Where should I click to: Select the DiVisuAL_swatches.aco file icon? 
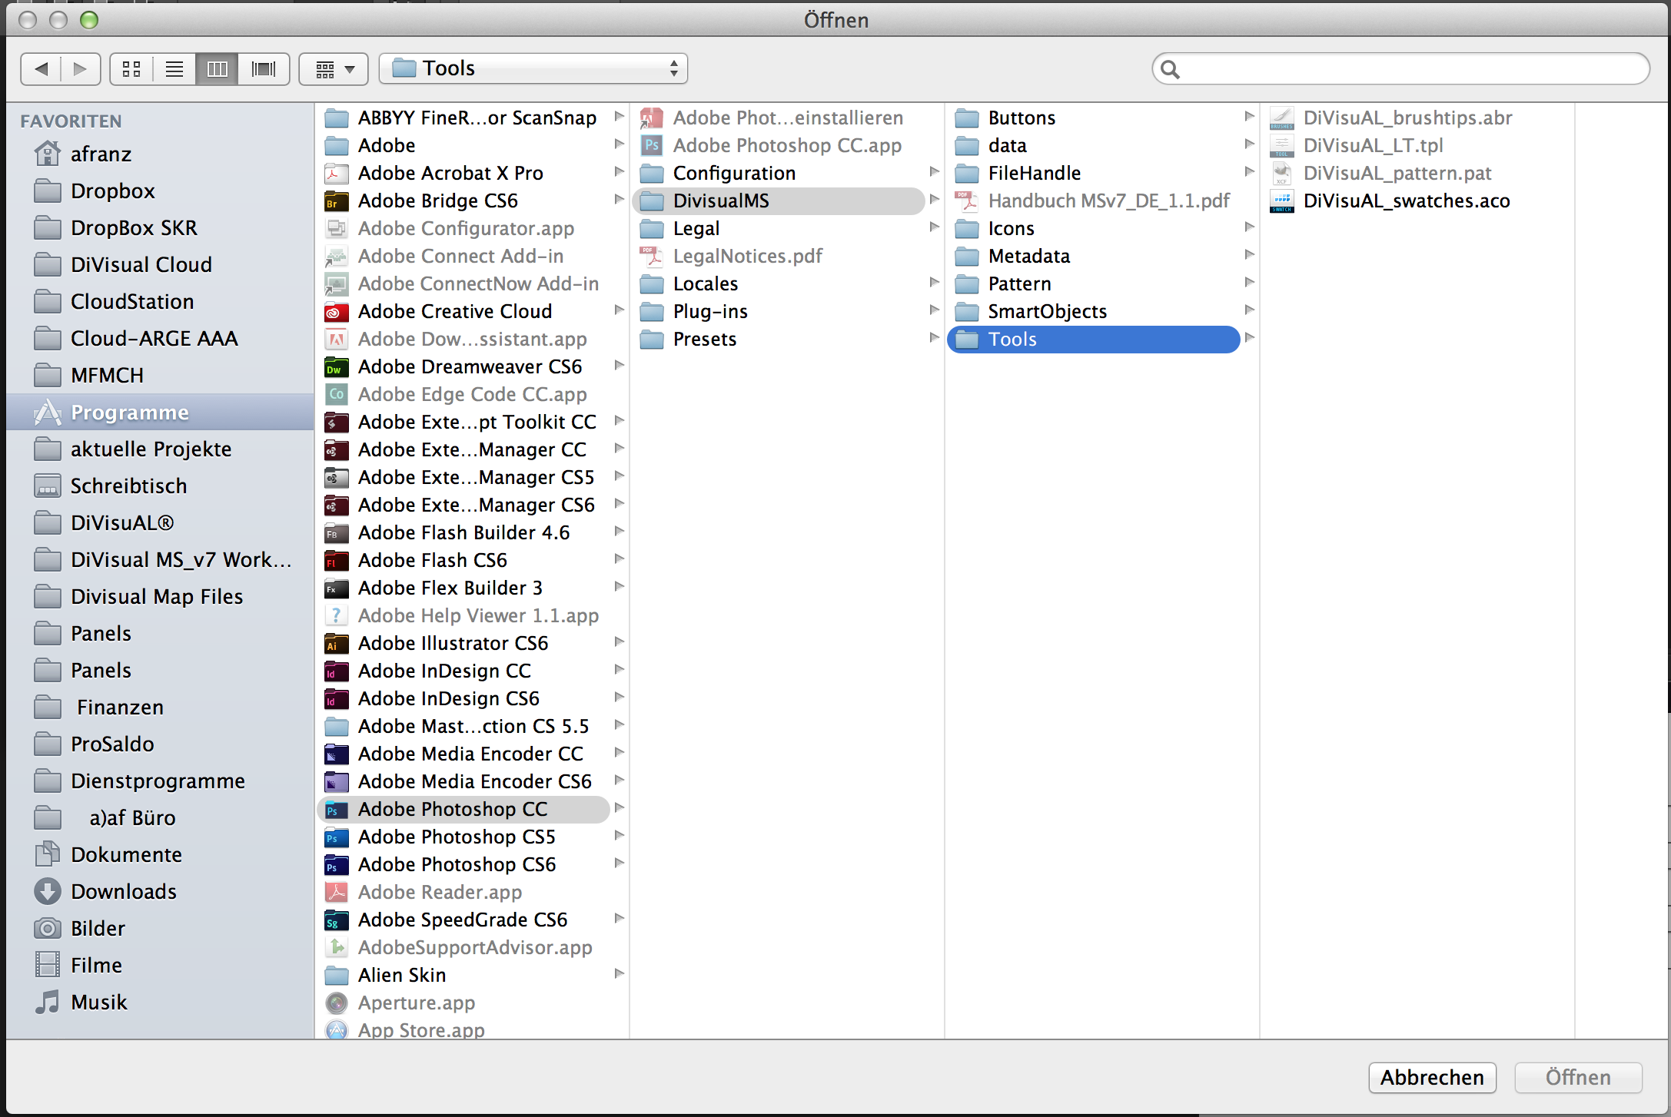coord(1281,201)
